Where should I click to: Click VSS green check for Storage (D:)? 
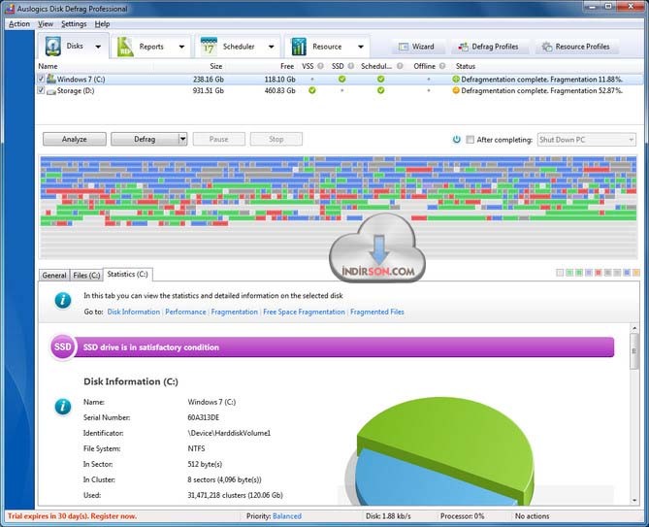(x=312, y=90)
